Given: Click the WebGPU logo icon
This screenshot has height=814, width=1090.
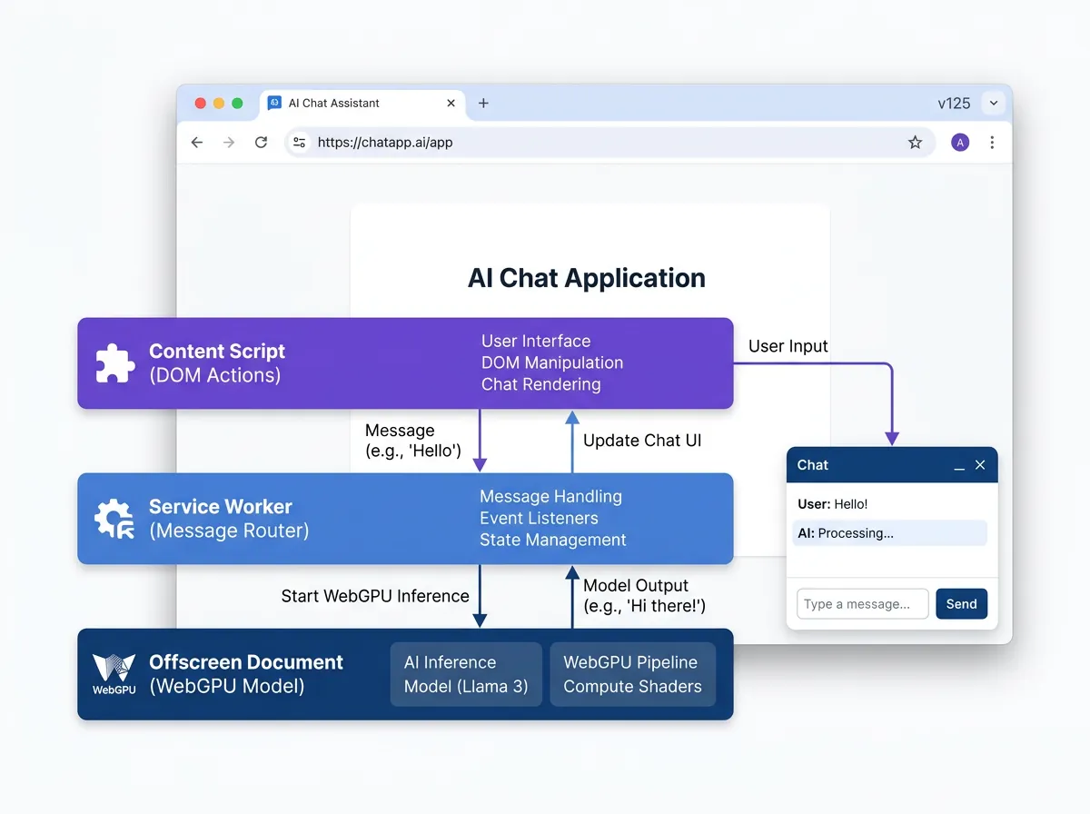Looking at the screenshot, I should tap(114, 672).
